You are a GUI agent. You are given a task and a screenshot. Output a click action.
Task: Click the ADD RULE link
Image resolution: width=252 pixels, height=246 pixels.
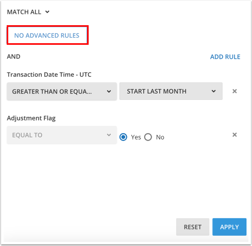click(x=225, y=57)
